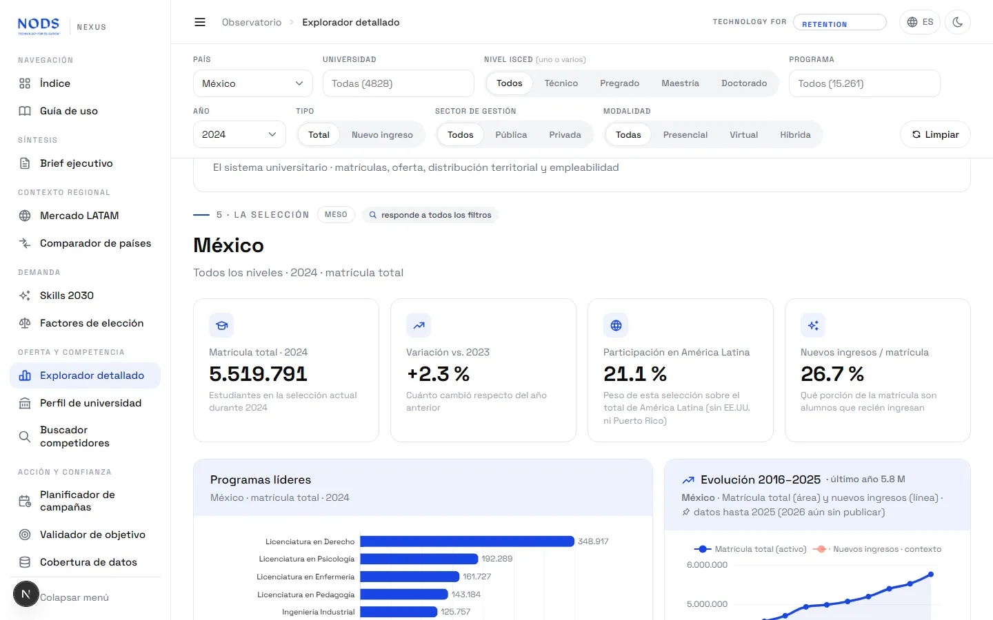The width and height of the screenshot is (993, 620).
Task: Click the RETENTION pill in header
Action: pyautogui.click(x=840, y=23)
